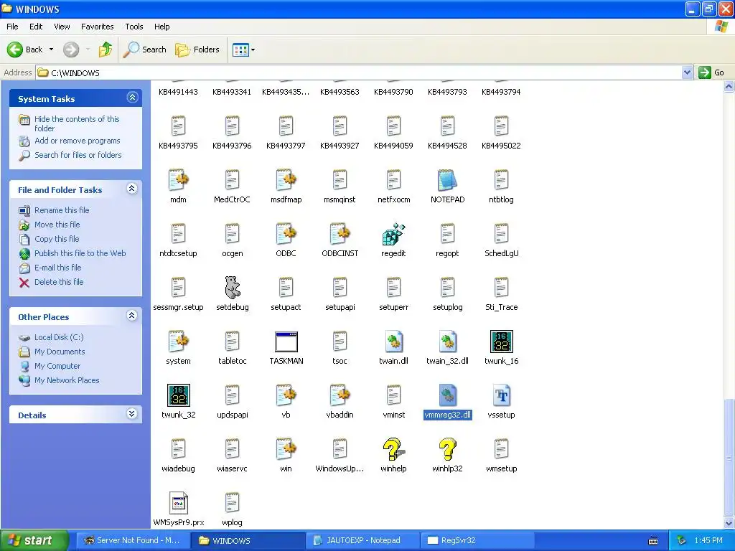Go to My Computer
This screenshot has height=551, width=735.
tap(57, 366)
